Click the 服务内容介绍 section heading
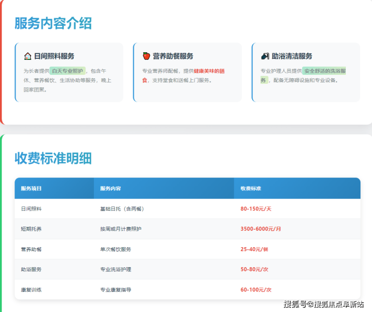372x312 pixels. click(x=53, y=23)
